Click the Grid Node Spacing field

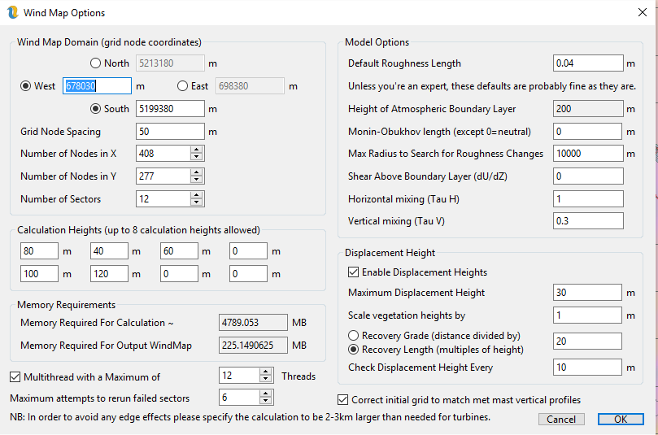tap(169, 131)
